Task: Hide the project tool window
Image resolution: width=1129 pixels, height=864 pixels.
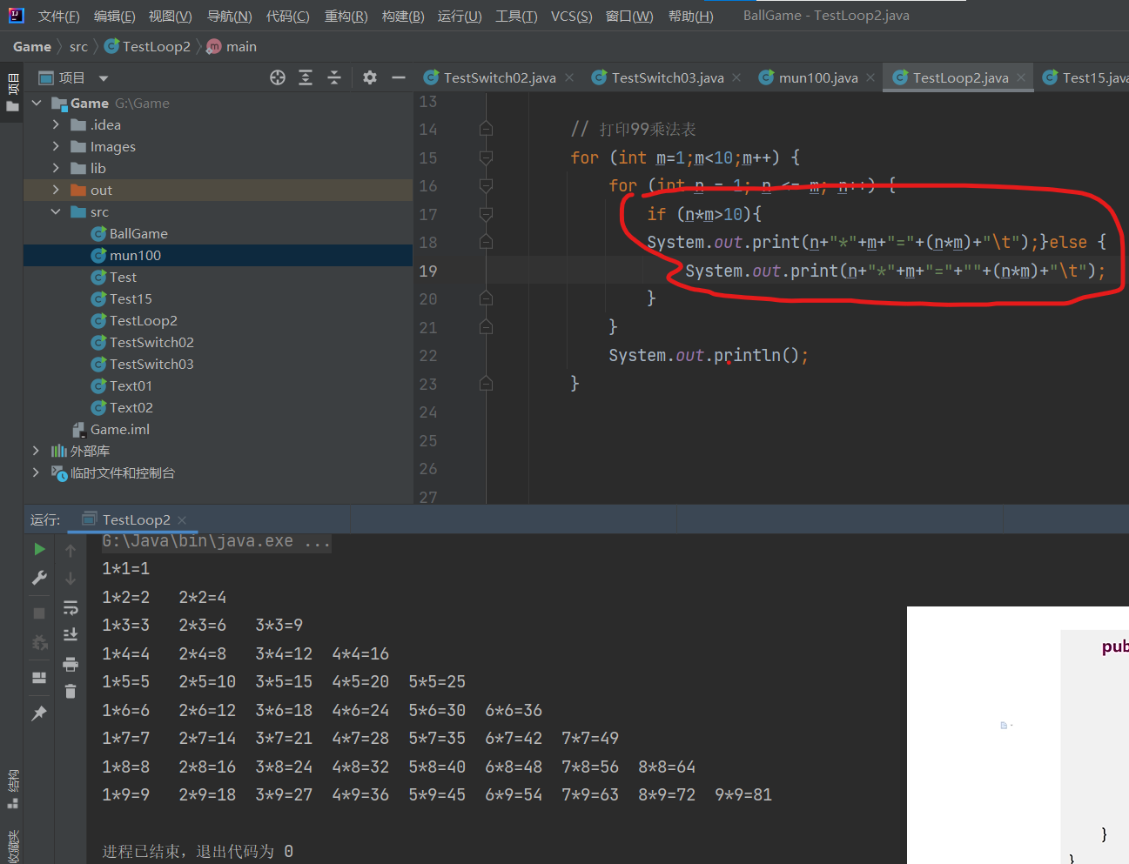Action: (399, 77)
